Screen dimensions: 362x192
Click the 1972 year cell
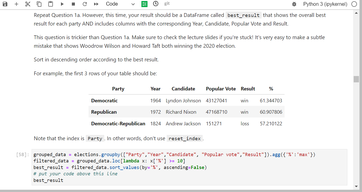(156, 112)
